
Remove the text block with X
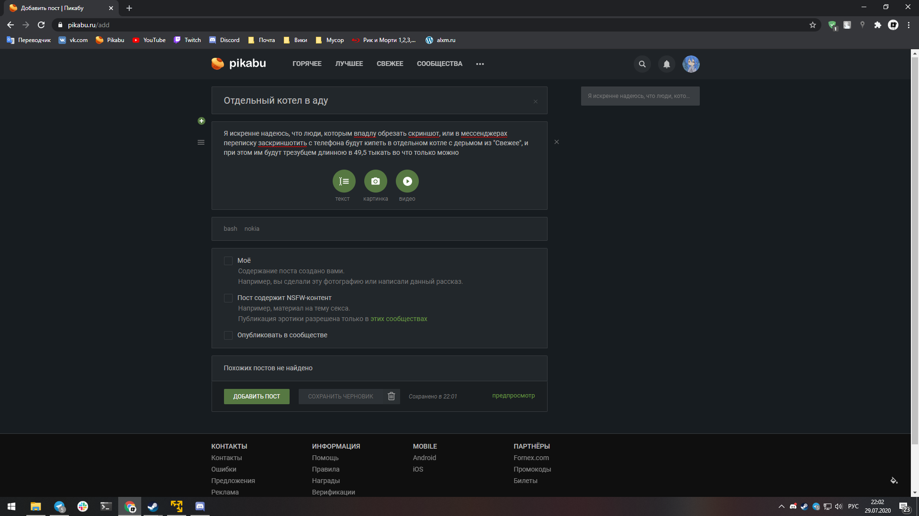556,142
